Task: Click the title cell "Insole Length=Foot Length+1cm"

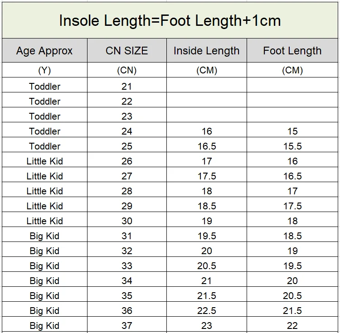Action: coord(170,20)
